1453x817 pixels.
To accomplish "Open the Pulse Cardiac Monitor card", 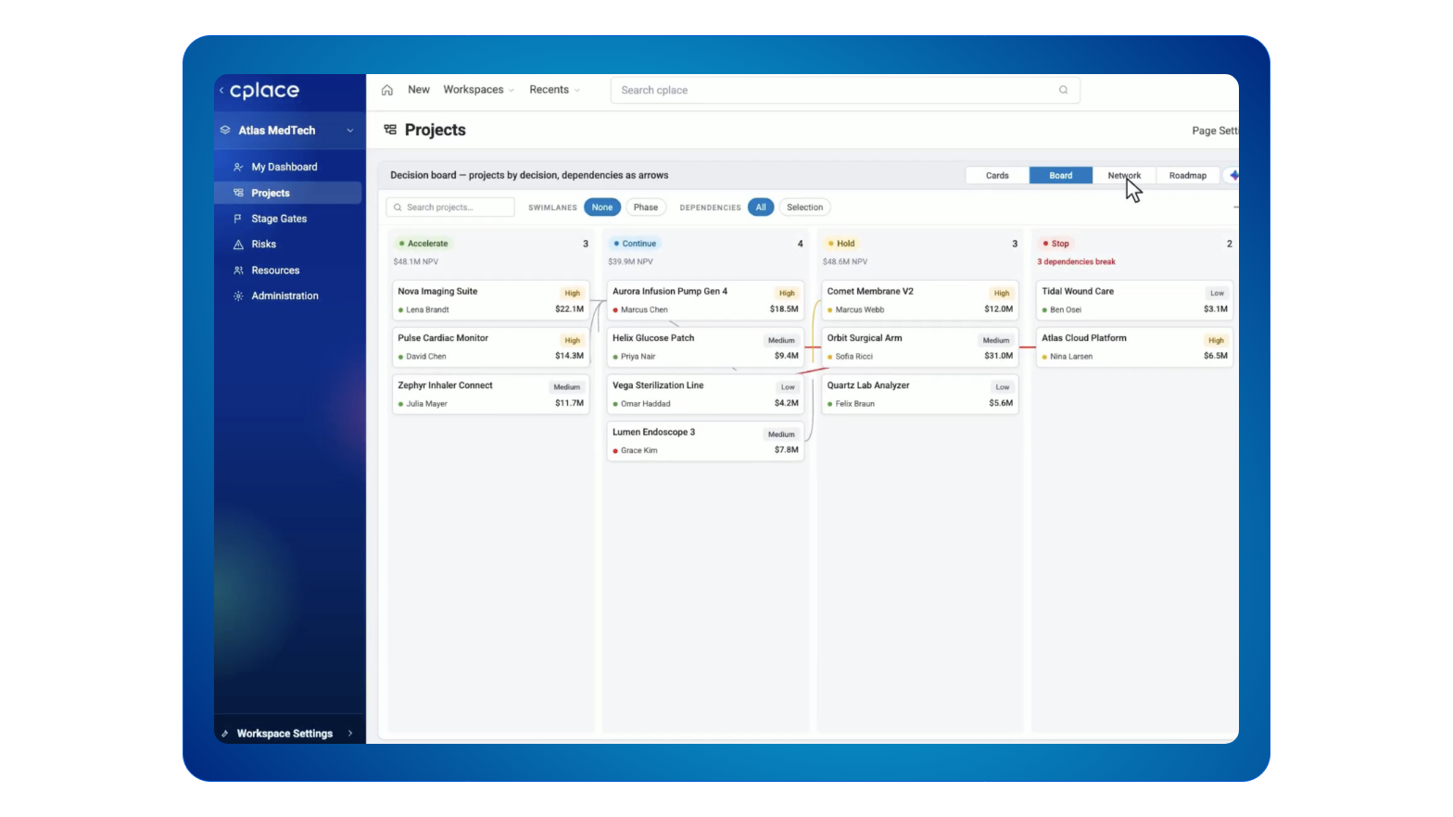I will click(491, 347).
